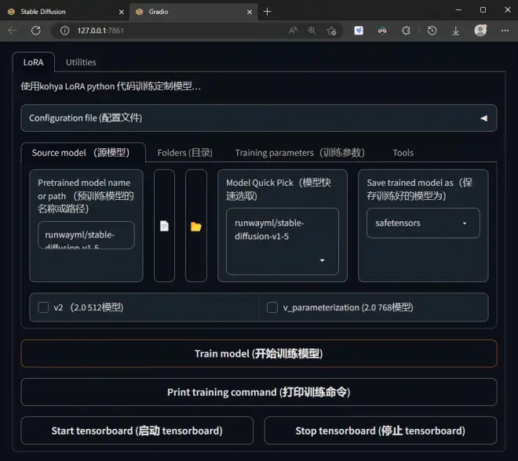Add page to favorites star icon
This screenshot has height=461, width=518.
331,31
